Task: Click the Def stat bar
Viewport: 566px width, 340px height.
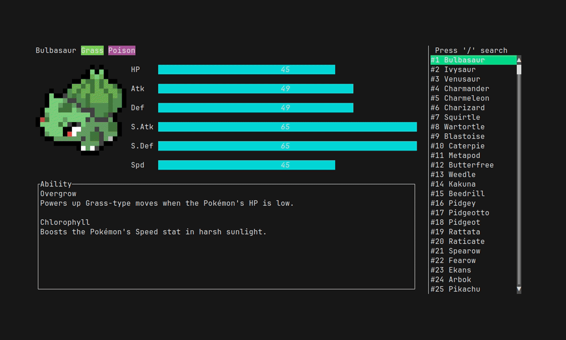Action: coord(256,108)
